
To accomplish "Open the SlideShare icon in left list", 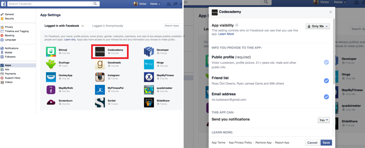I will [149, 102].
